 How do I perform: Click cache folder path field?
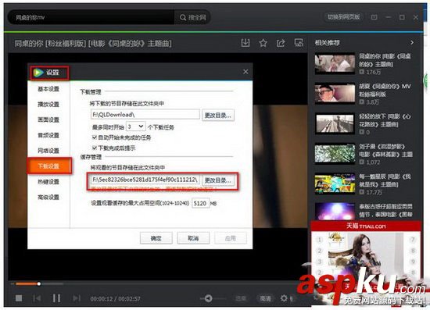[x=145, y=180]
